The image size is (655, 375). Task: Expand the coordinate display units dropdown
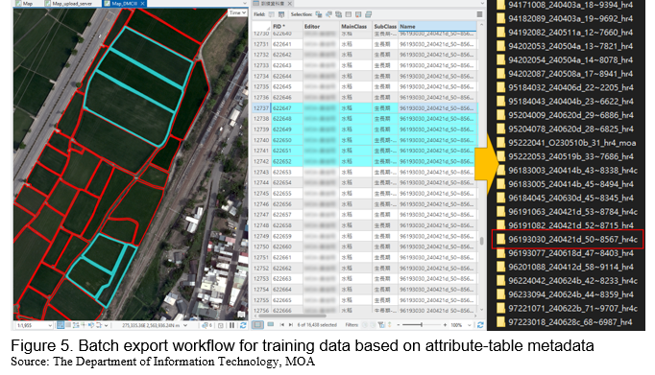click(x=185, y=325)
